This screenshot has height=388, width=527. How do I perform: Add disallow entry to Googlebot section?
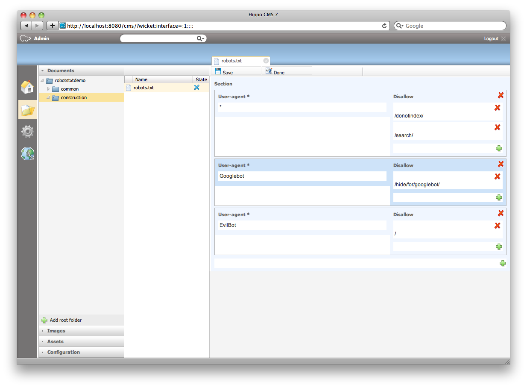pos(498,197)
